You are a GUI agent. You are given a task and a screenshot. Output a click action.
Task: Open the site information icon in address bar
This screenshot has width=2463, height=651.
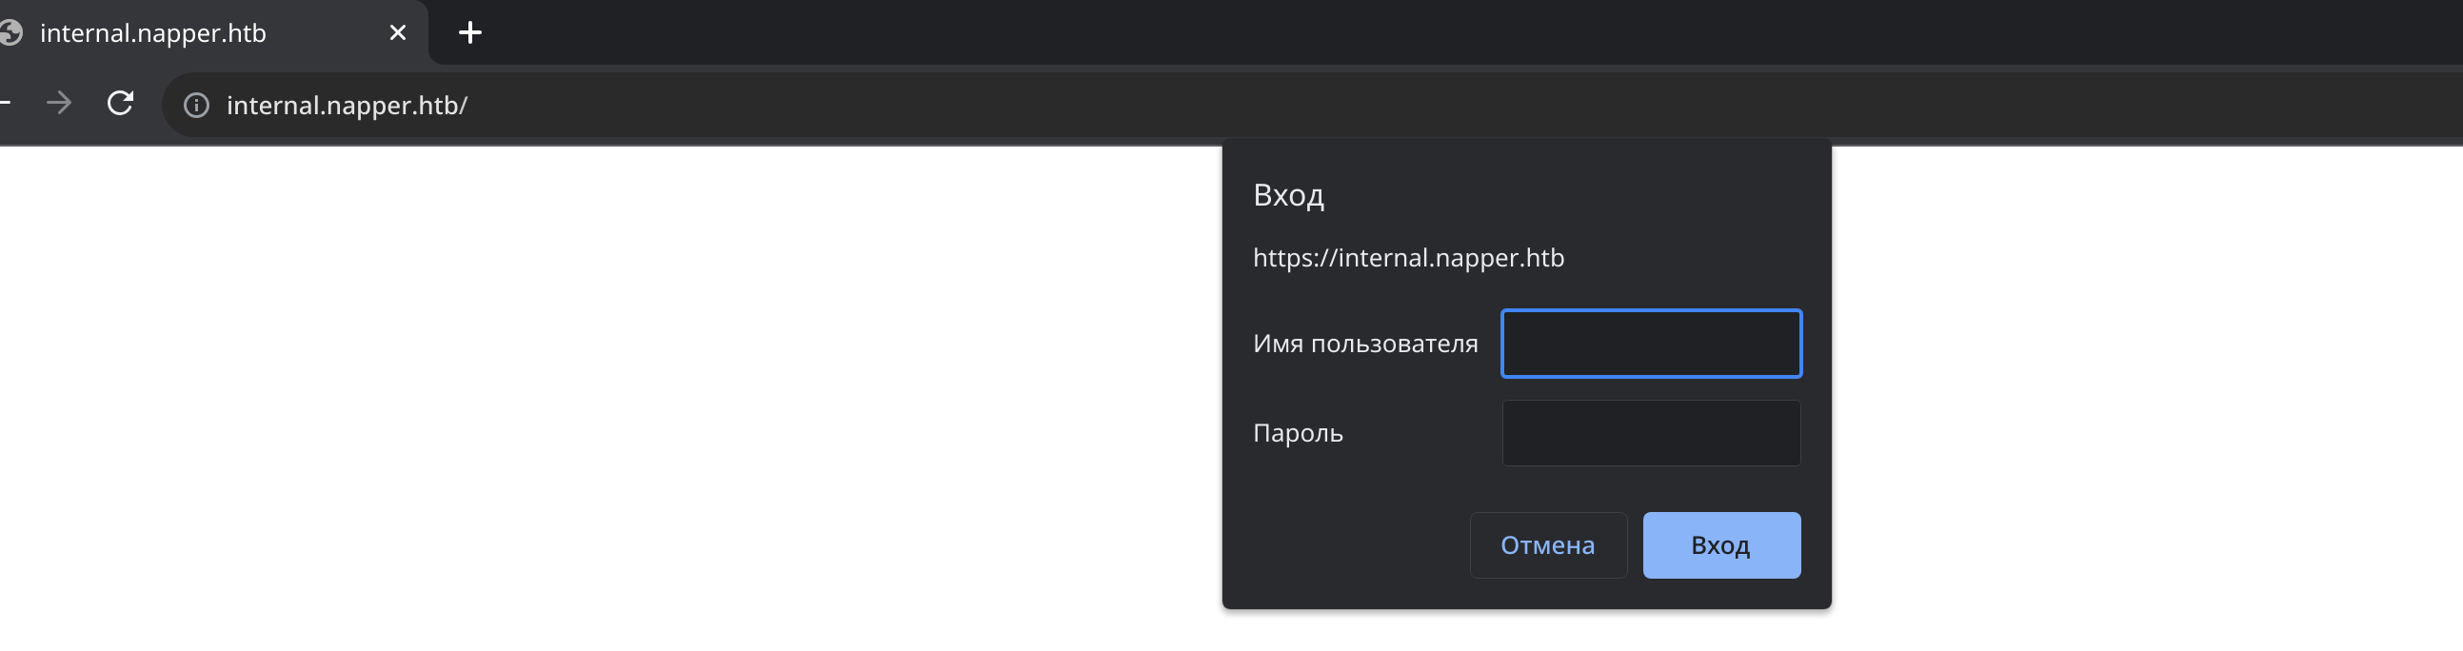(x=196, y=105)
